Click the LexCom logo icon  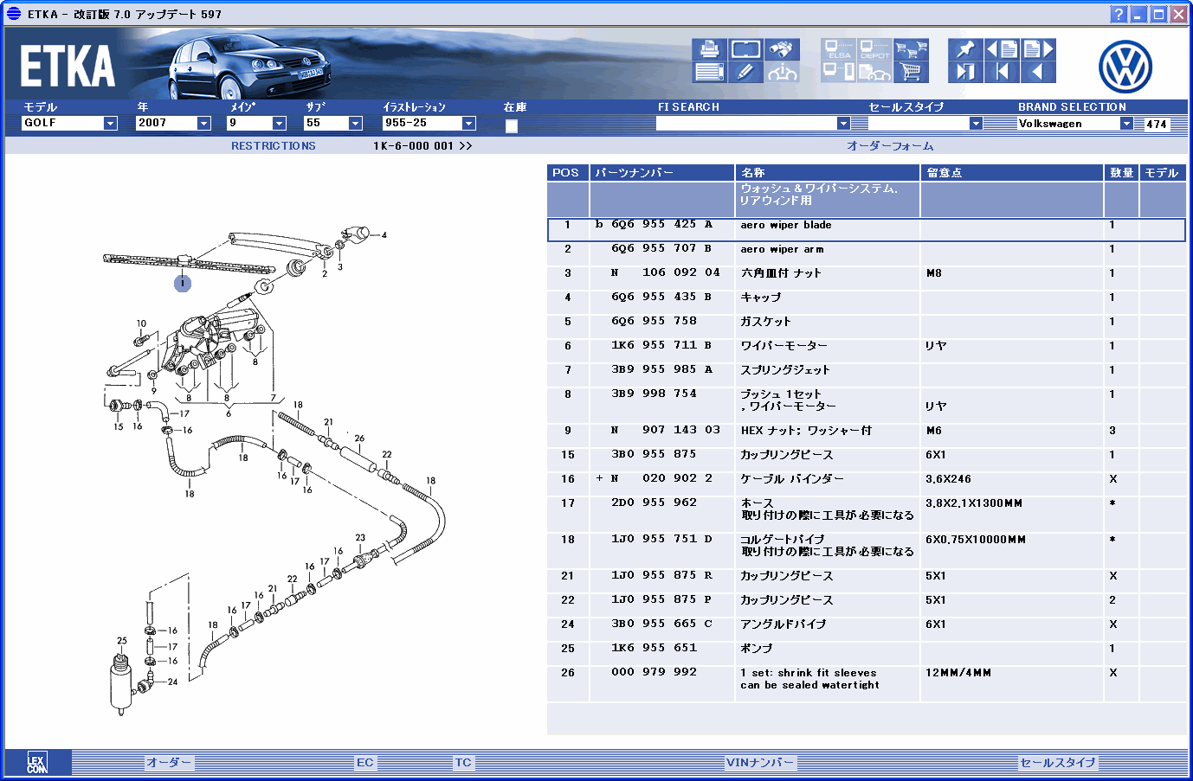36,762
